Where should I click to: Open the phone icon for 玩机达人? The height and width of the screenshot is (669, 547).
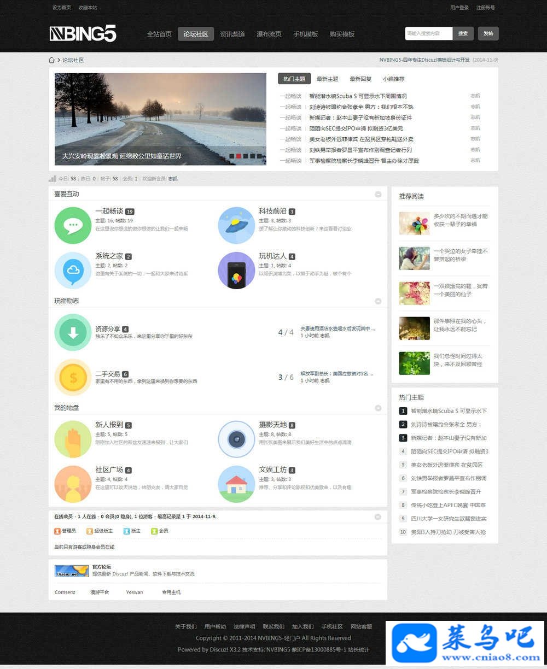click(x=236, y=270)
